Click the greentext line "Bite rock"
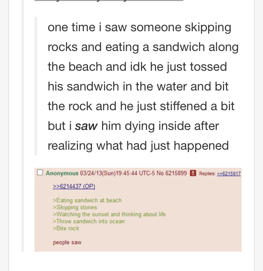Viewport: 263px width, 271px height. [x=66, y=228]
